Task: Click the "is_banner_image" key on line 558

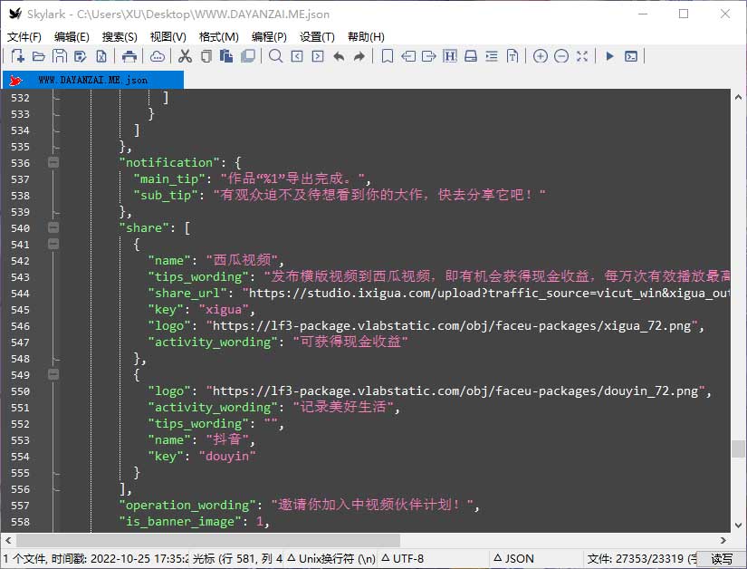Action: tap(180, 521)
